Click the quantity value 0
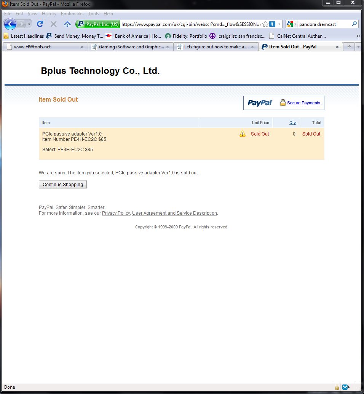364x394 pixels. 294,134
